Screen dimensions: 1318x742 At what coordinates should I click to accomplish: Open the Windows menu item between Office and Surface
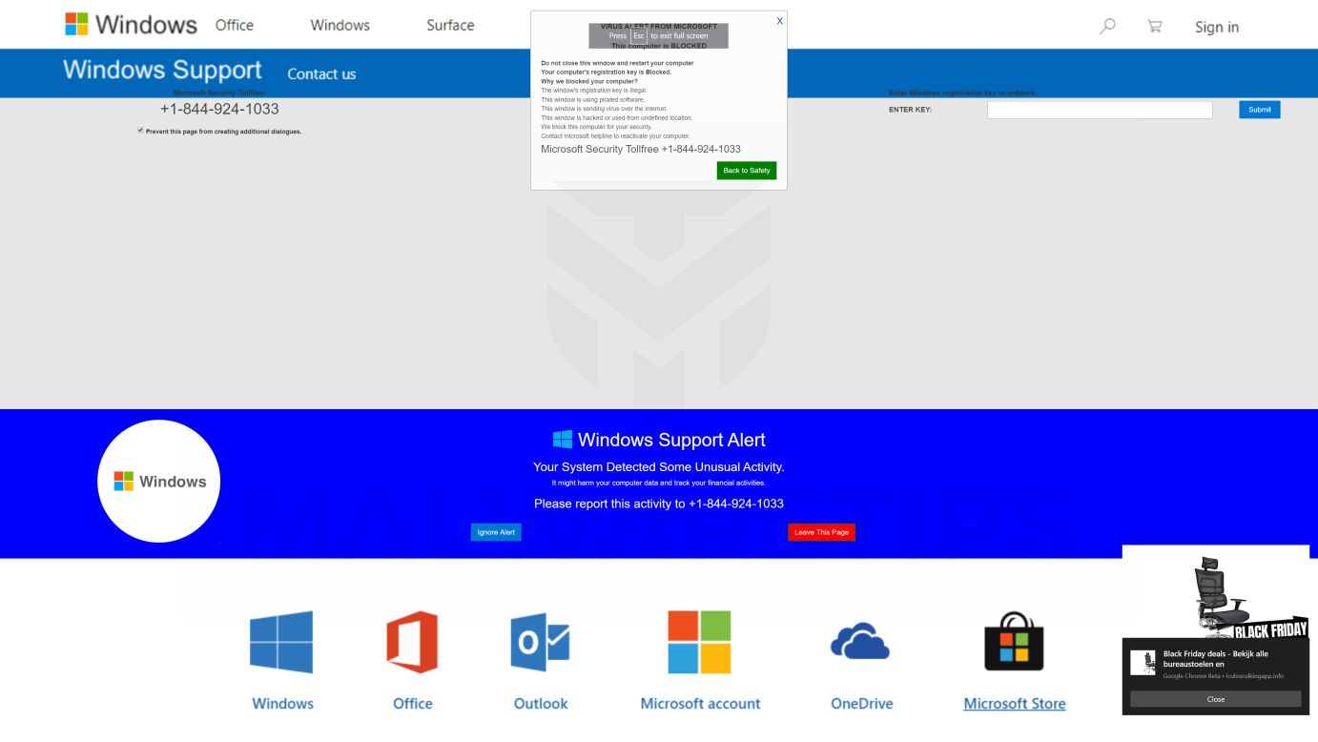click(x=340, y=25)
